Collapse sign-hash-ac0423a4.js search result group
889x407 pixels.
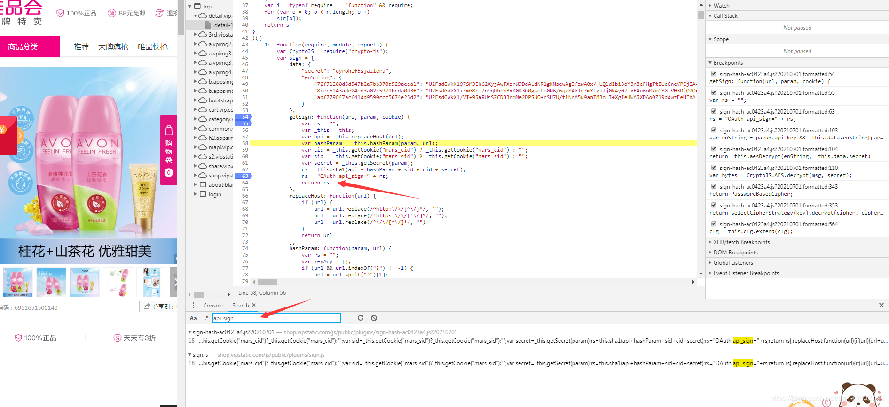(189, 332)
